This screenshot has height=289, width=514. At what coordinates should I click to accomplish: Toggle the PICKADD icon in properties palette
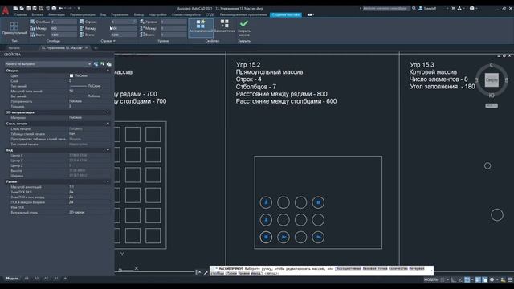(x=96, y=64)
